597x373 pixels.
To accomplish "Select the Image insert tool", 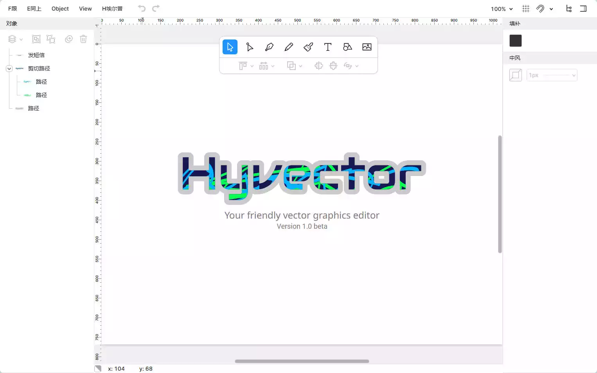I will click(367, 47).
